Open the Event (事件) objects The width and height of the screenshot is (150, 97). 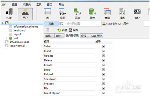(x=92, y=14)
